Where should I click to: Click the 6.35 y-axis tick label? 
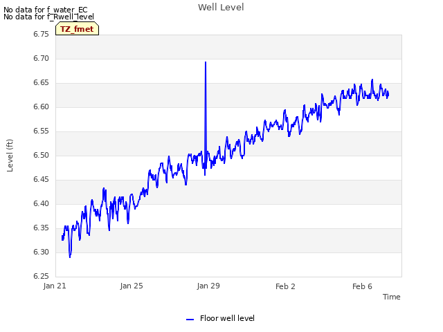42,228
